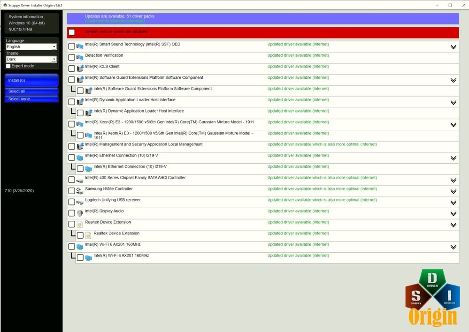469x332 pixels.
Task: Click the app icon in the title bar
Action: tap(5, 5)
